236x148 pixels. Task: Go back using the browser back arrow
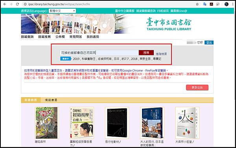(x=5, y=4)
